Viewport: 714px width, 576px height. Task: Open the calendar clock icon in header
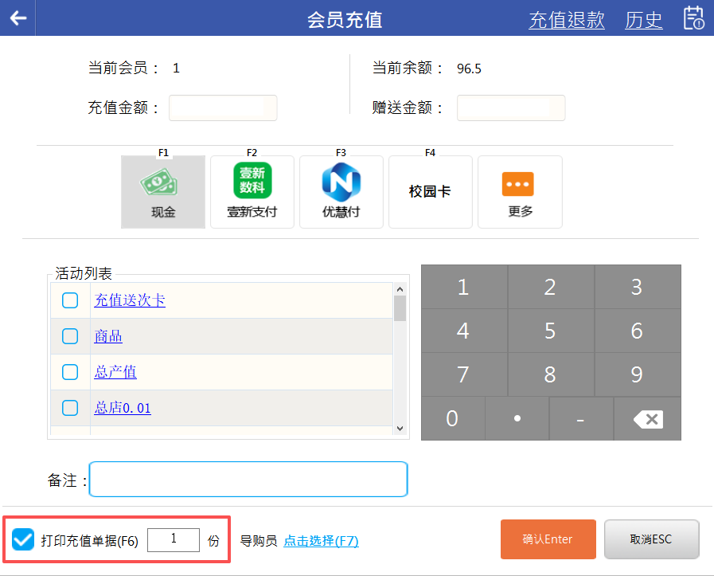tap(693, 18)
